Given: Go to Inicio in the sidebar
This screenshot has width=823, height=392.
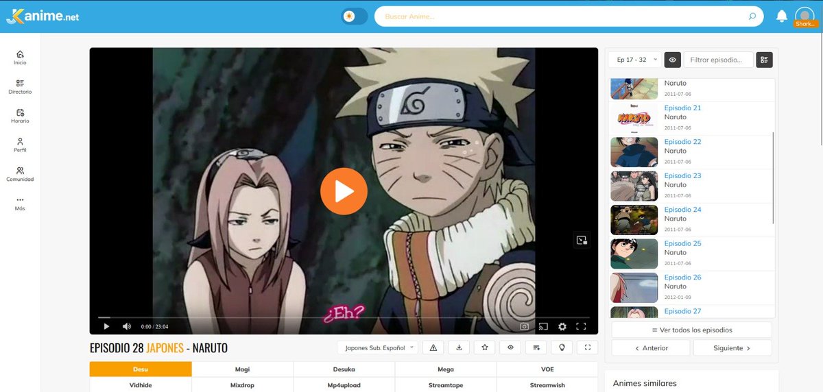Looking at the screenshot, I should pyautogui.click(x=20, y=58).
